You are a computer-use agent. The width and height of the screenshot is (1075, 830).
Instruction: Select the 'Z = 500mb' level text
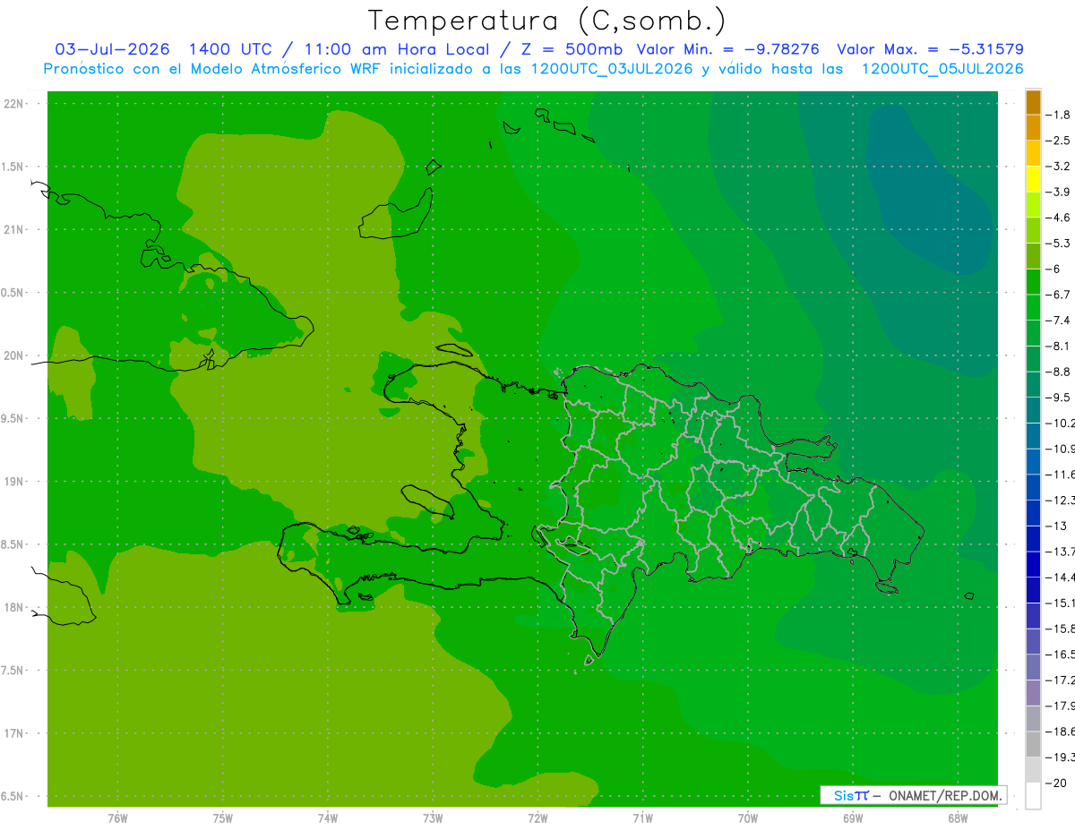[x=572, y=49]
